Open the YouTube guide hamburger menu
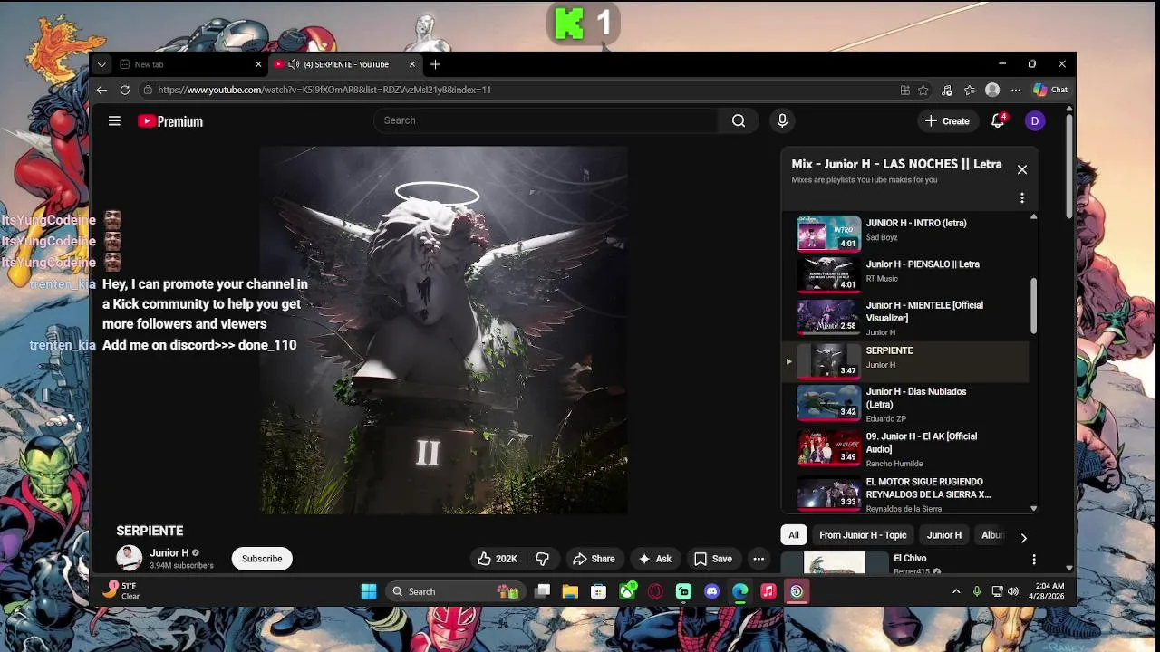 [114, 120]
